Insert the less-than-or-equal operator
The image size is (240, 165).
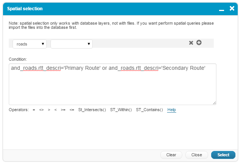(x=72, y=110)
